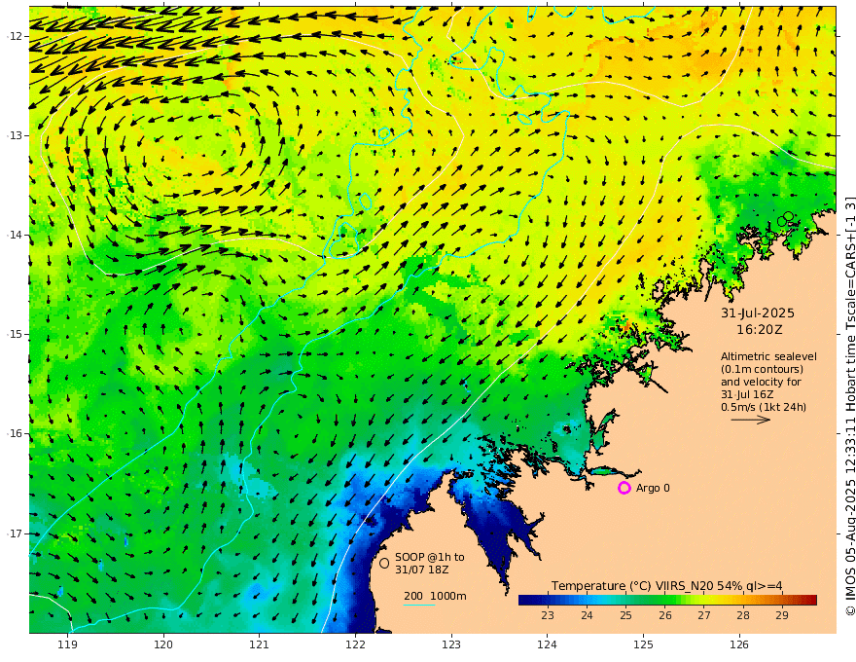Click the colorbar tick label 28

[x=743, y=615]
